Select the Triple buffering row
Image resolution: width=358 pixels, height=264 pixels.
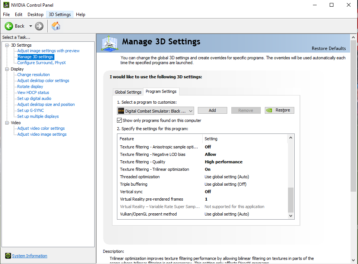(x=203, y=184)
